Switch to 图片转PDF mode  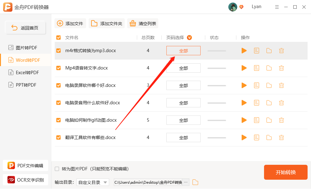click(x=26, y=48)
